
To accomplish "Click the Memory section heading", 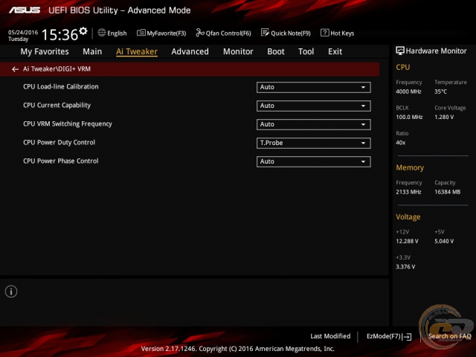I will tap(410, 167).
